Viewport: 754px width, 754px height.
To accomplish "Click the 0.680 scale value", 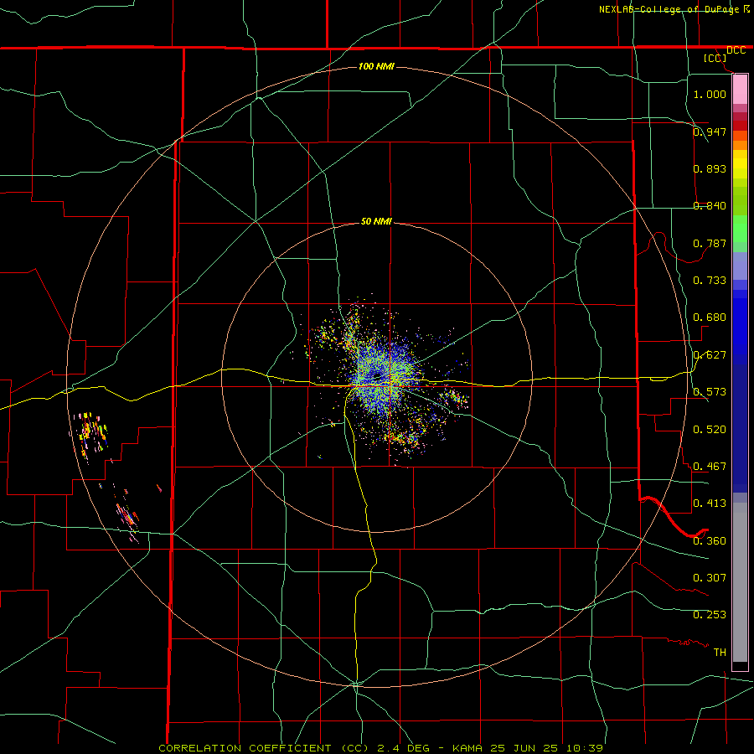I will pyautogui.click(x=710, y=317).
